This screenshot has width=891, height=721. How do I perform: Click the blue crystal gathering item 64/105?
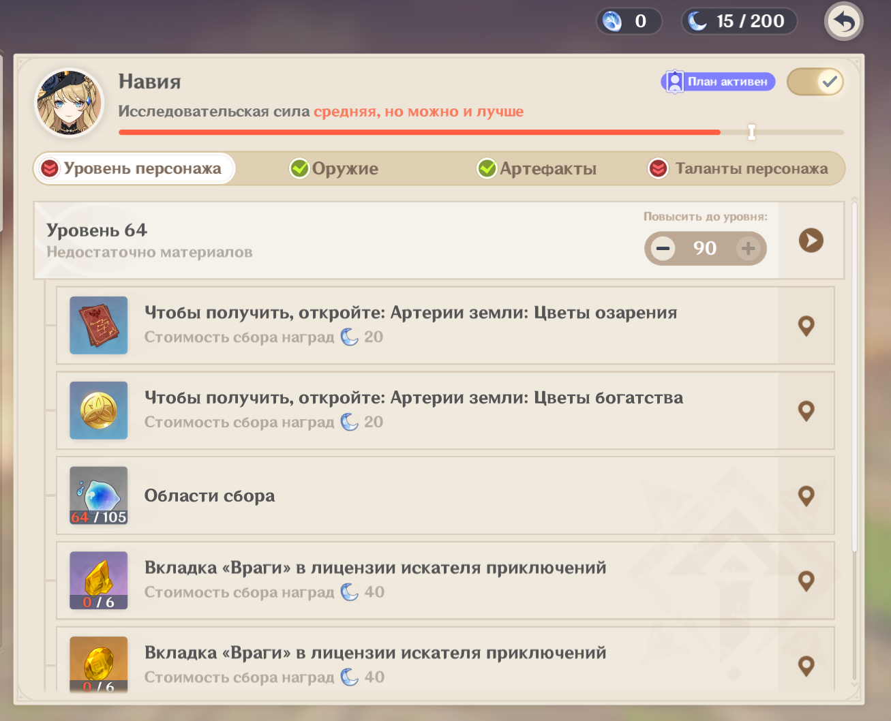pyautogui.click(x=99, y=495)
